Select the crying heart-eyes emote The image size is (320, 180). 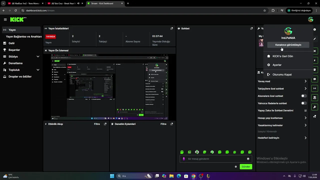pos(250,152)
